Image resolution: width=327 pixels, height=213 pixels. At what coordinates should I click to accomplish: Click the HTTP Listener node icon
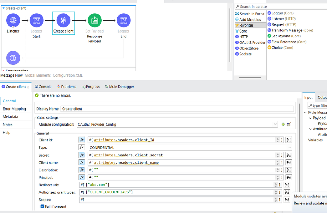(13, 20)
